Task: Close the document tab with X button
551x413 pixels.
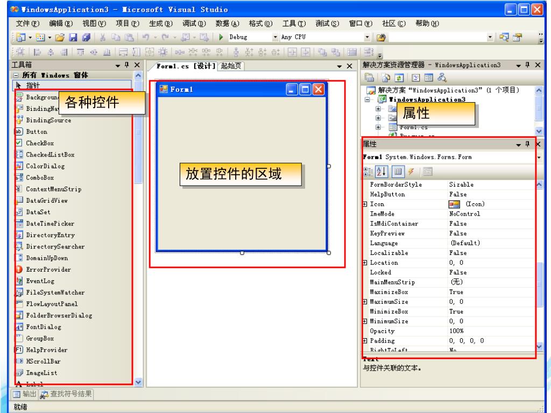Action: [x=349, y=66]
